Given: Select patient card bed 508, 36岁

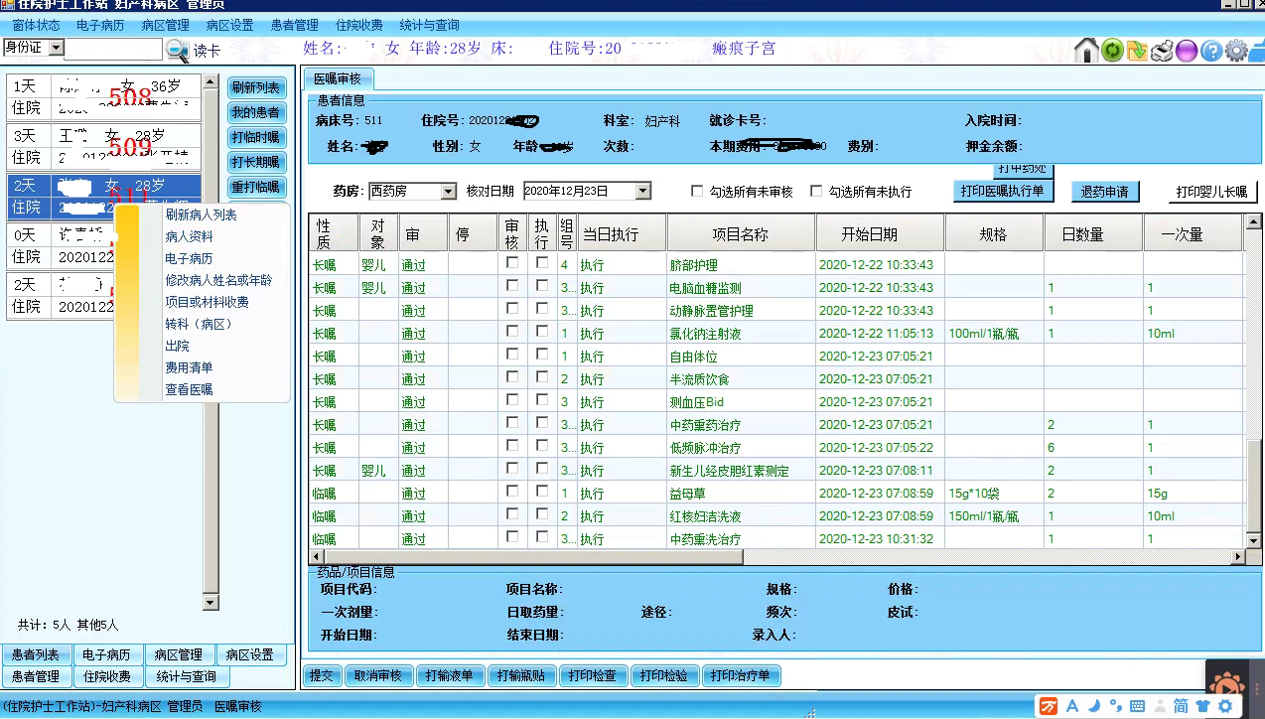Looking at the screenshot, I should [x=104, y=97].
